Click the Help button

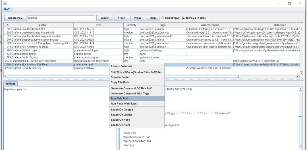tap(153, 18)
